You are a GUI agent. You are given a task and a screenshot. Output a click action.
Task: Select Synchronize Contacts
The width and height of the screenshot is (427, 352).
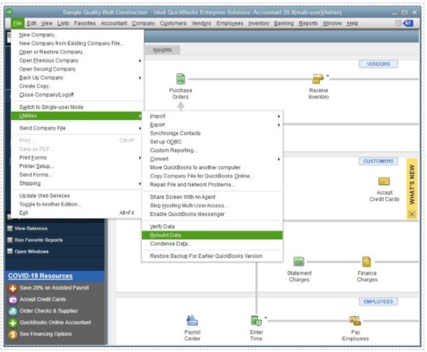212,133
